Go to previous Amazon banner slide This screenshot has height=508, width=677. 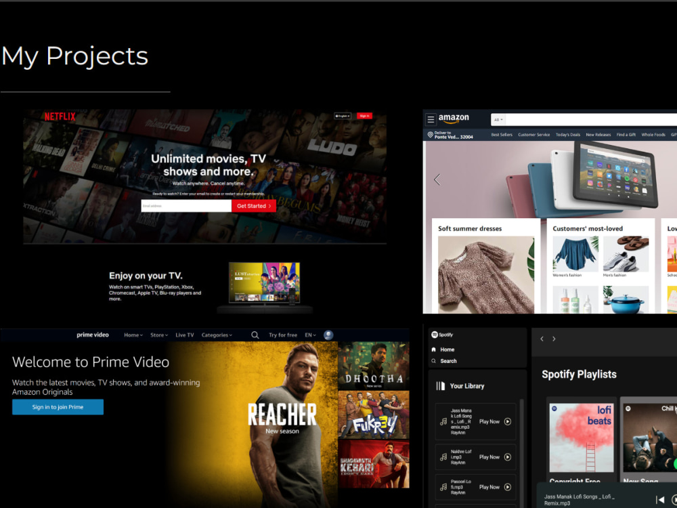click(x=437, y=179)
